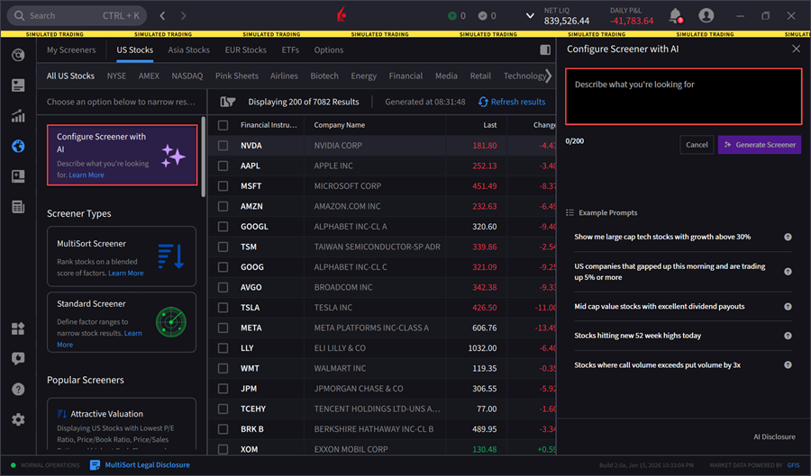Tick the checkbox next to TSLA

[223, 308]
